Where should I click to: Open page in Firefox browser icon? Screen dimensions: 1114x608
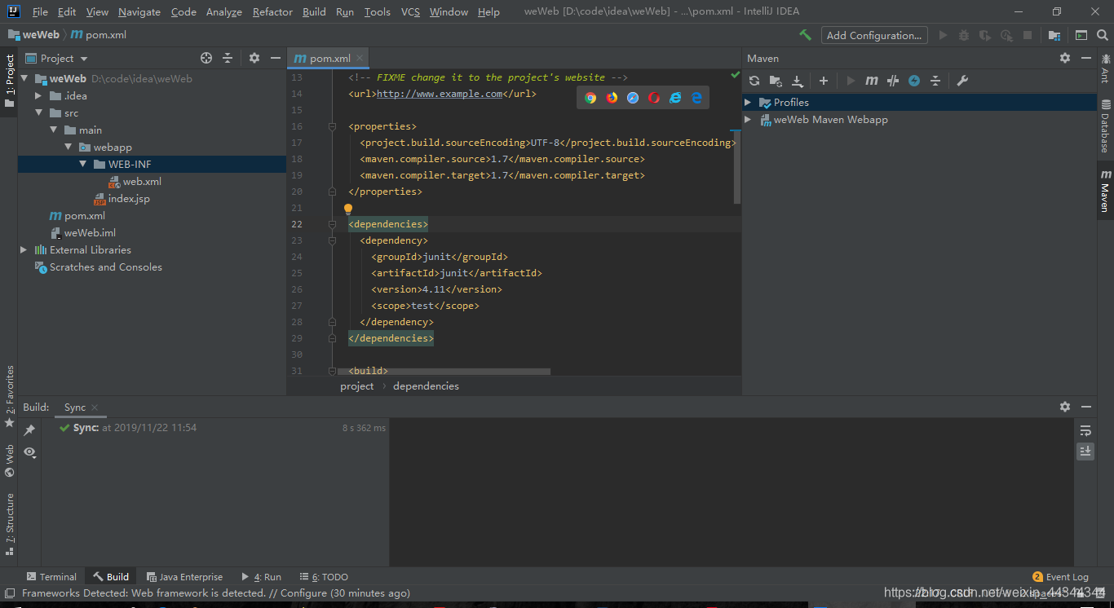(x=612, y=98)
